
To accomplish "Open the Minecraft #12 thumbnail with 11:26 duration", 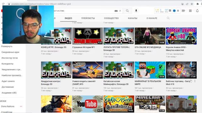I will click(150, 104).
